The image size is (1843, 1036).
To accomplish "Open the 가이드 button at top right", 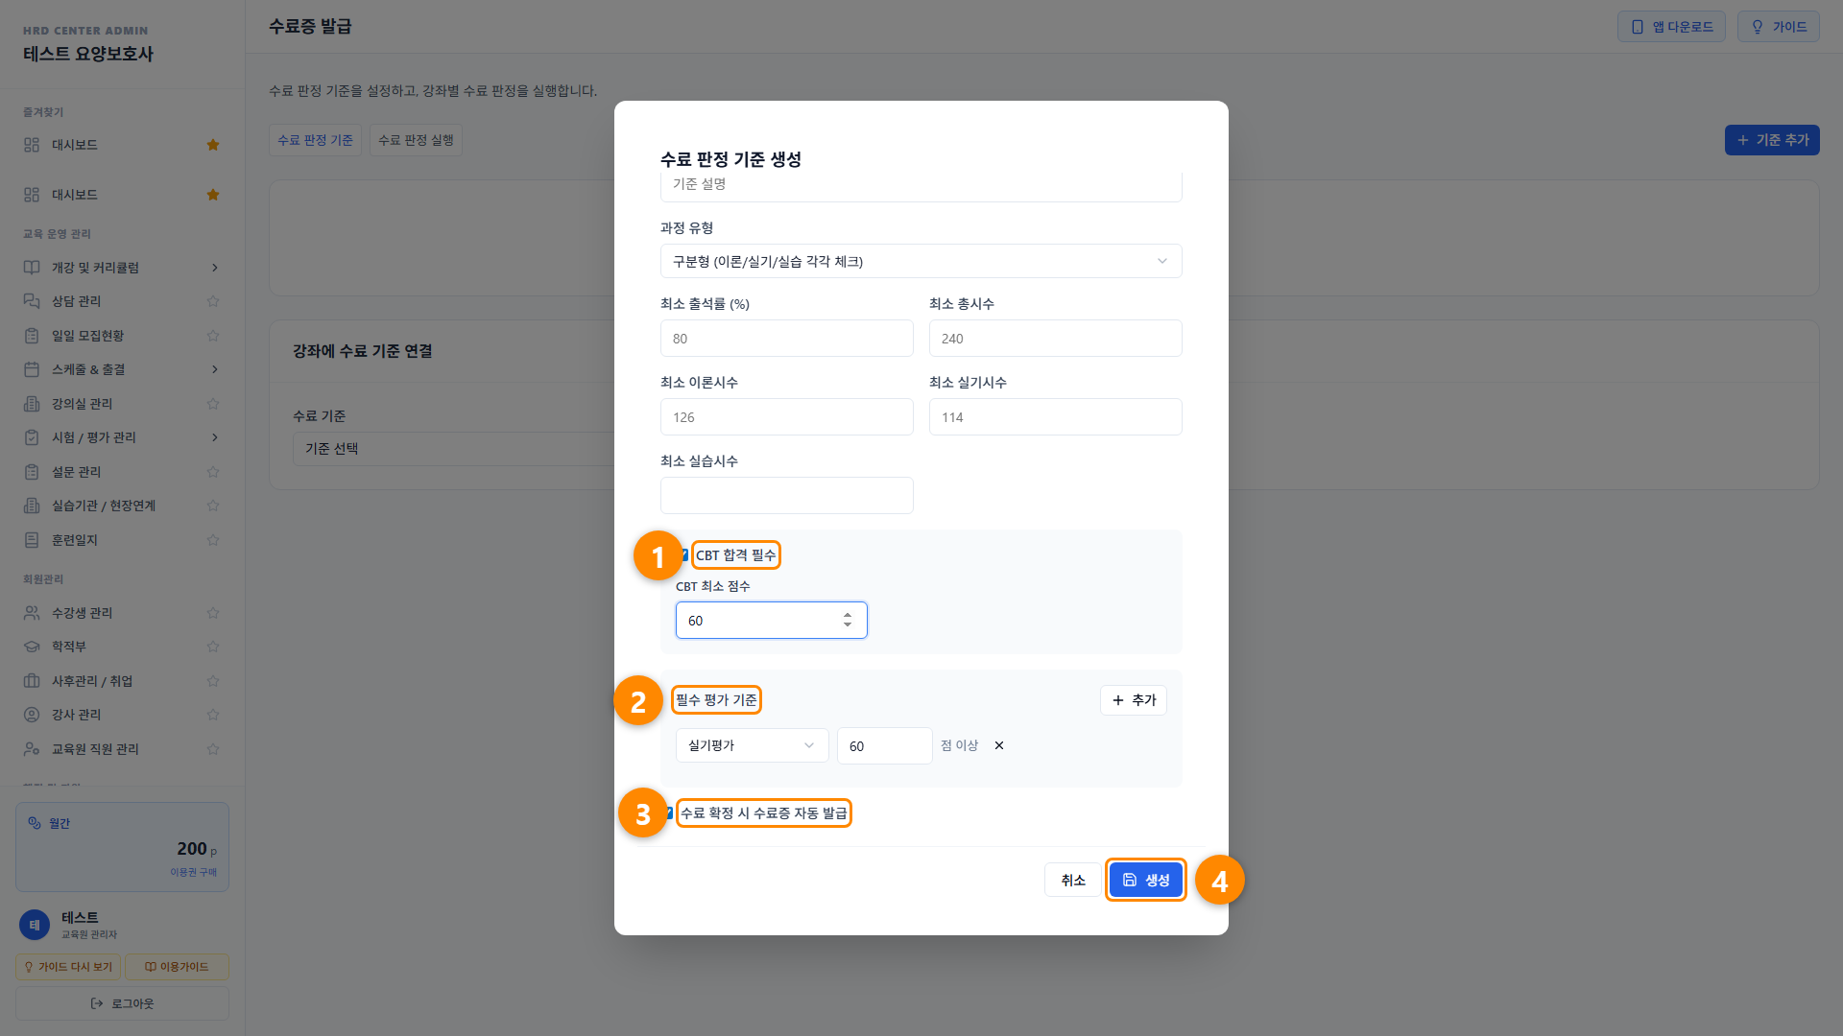I will 1779,27.
